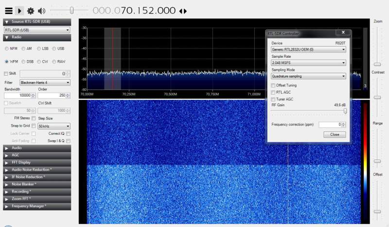Select the NFM radio mode
This screenshot has width=389, height=227.
(7, 49)
